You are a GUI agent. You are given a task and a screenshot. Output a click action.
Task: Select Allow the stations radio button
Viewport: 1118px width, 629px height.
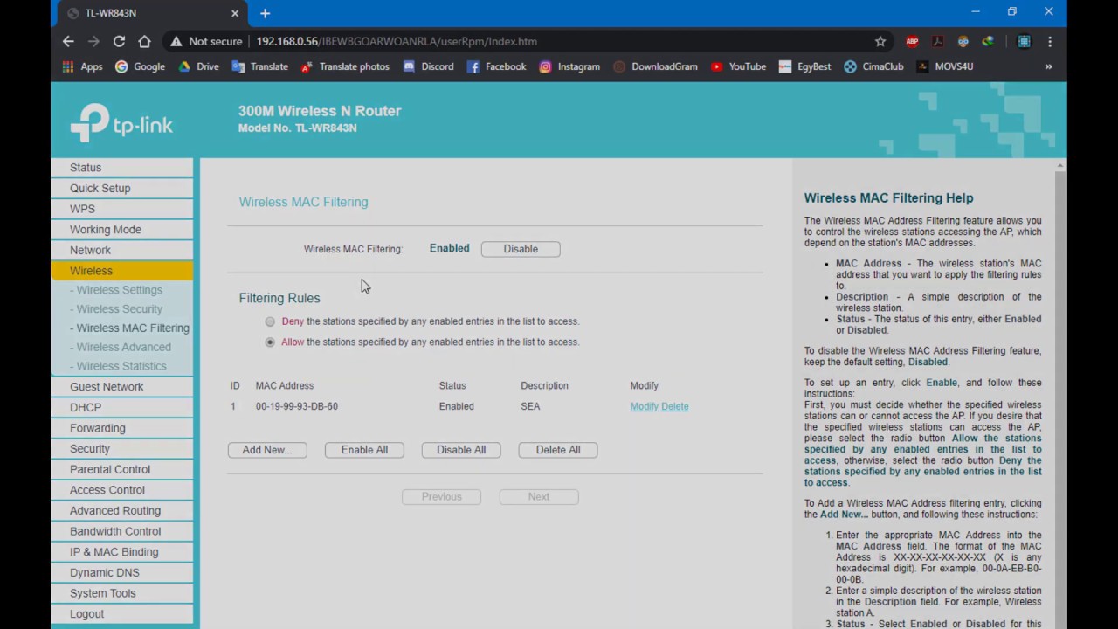tap(270, 342)
